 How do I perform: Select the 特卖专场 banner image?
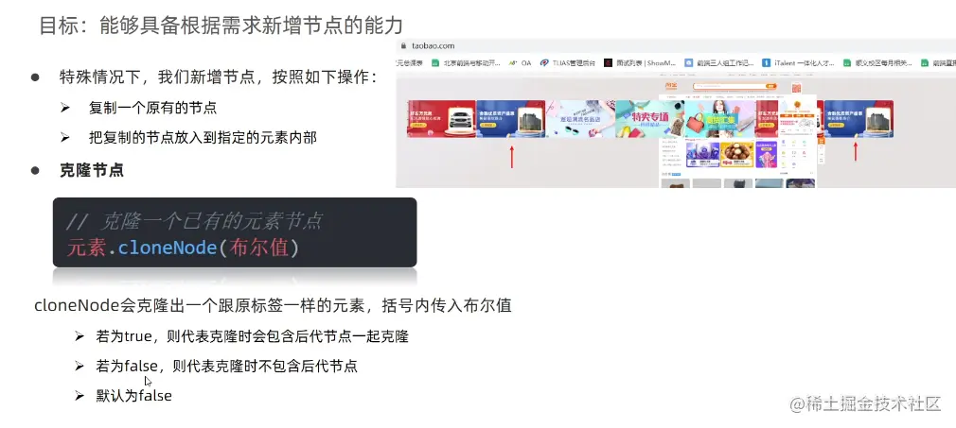[x=650, y=119]
